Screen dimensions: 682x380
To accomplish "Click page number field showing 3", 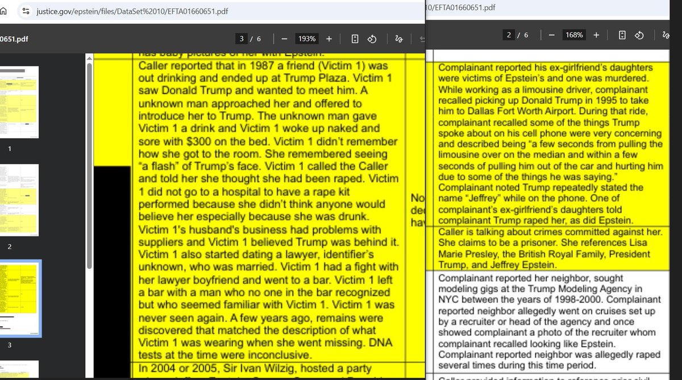I will [x=242, y=39].
